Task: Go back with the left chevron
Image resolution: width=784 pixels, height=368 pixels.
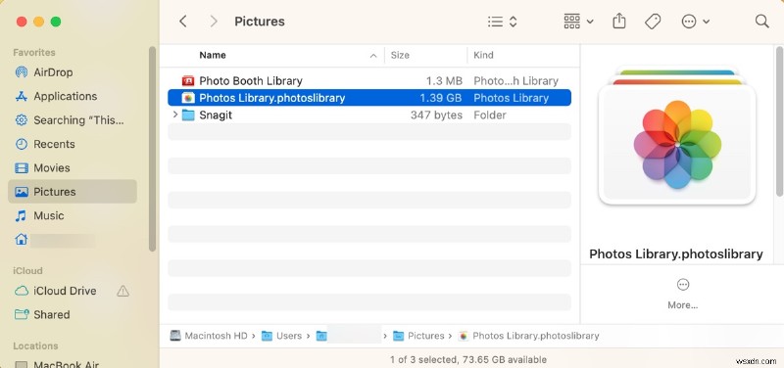Action: coord(183,21)
